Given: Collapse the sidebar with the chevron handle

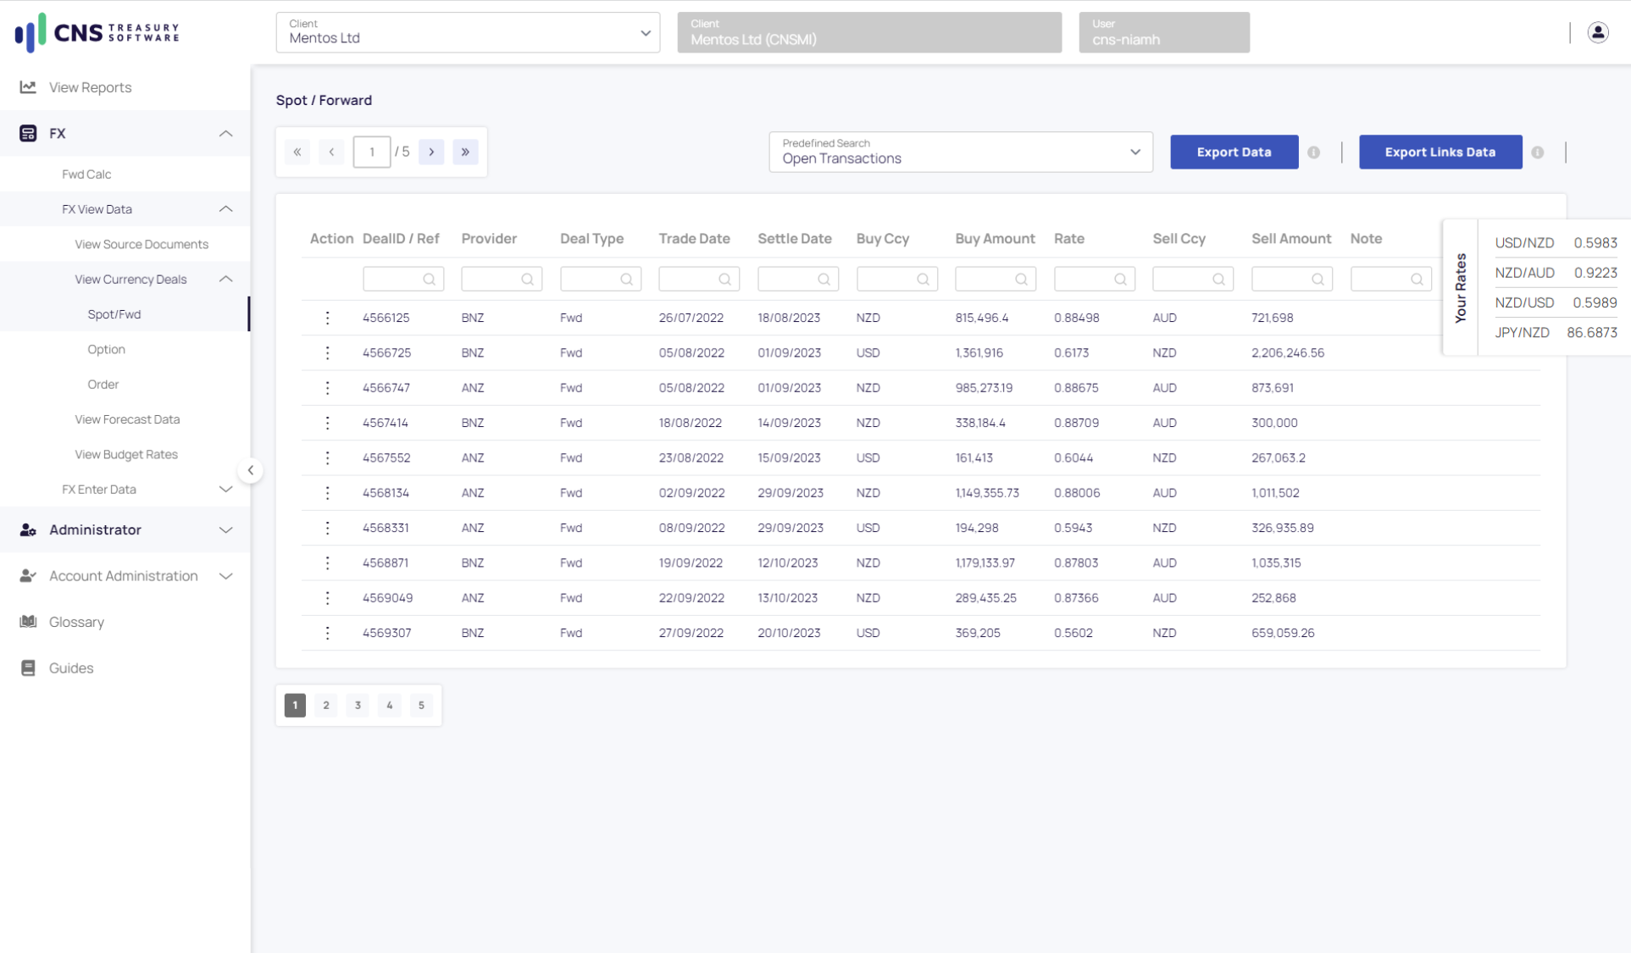Looking at the screenshot, I should (250, 470).
